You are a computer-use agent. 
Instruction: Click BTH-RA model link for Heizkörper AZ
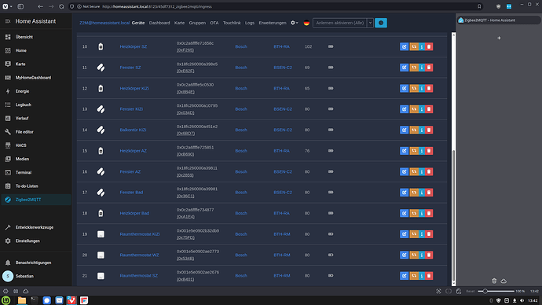[x=281, y=151]
